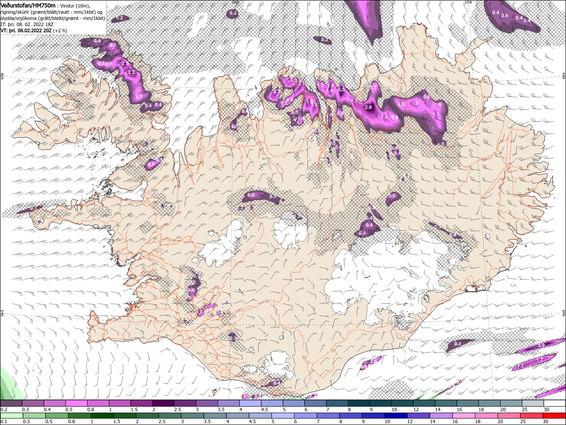Viewport: 566px width, 425px height.
Task: Click the 2.9 snowfall peak value on the map
Action: [x=369, y=108]
